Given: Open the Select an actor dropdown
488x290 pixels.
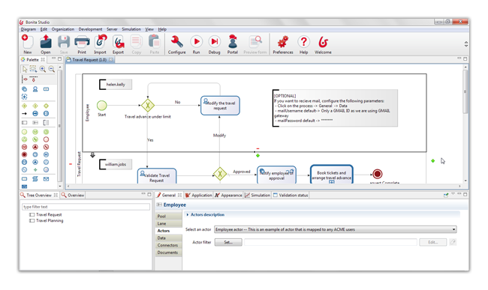Looking at the screenshot, I should 335,229.
